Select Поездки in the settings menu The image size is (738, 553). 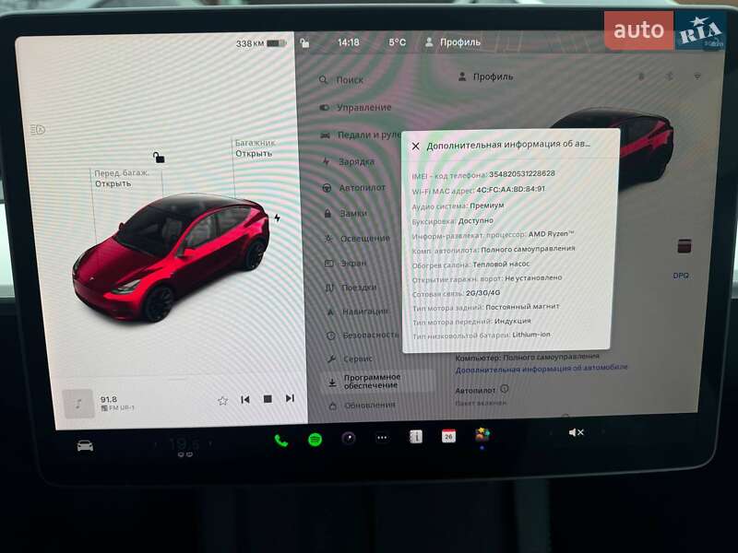pos(360,287)
